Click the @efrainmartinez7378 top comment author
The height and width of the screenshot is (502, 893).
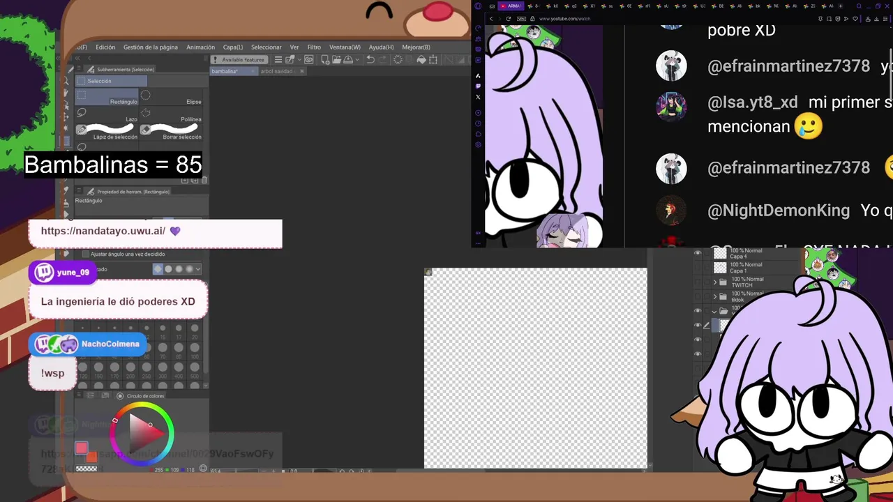tap(788, 66)
